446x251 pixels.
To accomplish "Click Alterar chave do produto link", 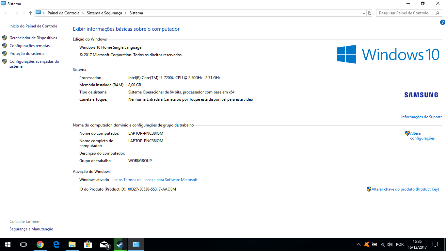I will point(405,189).
